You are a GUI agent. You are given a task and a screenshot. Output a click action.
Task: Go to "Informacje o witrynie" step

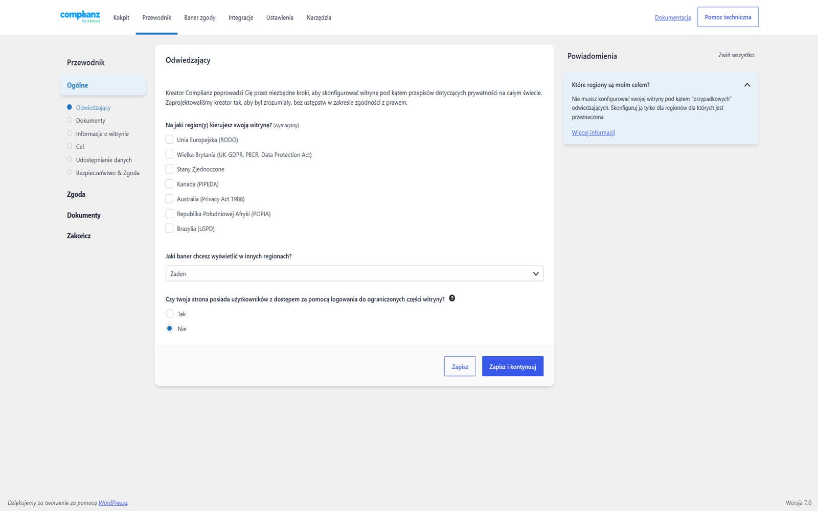[102, 134]
